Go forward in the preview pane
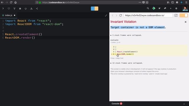This screenshot has height=106, width=189. [x=116, y=15]
